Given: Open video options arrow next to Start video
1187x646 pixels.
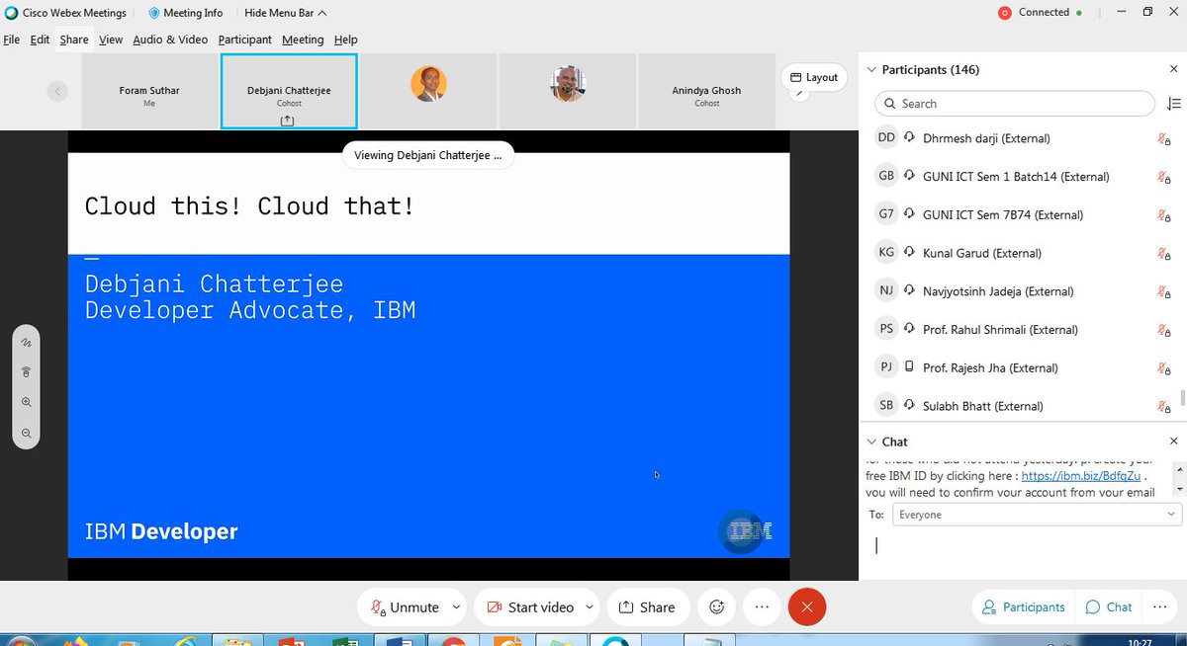Looking at the screenshot, I should [591, 606].
